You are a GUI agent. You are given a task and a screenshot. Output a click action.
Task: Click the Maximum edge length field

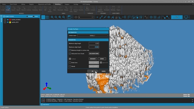[94, 47]
